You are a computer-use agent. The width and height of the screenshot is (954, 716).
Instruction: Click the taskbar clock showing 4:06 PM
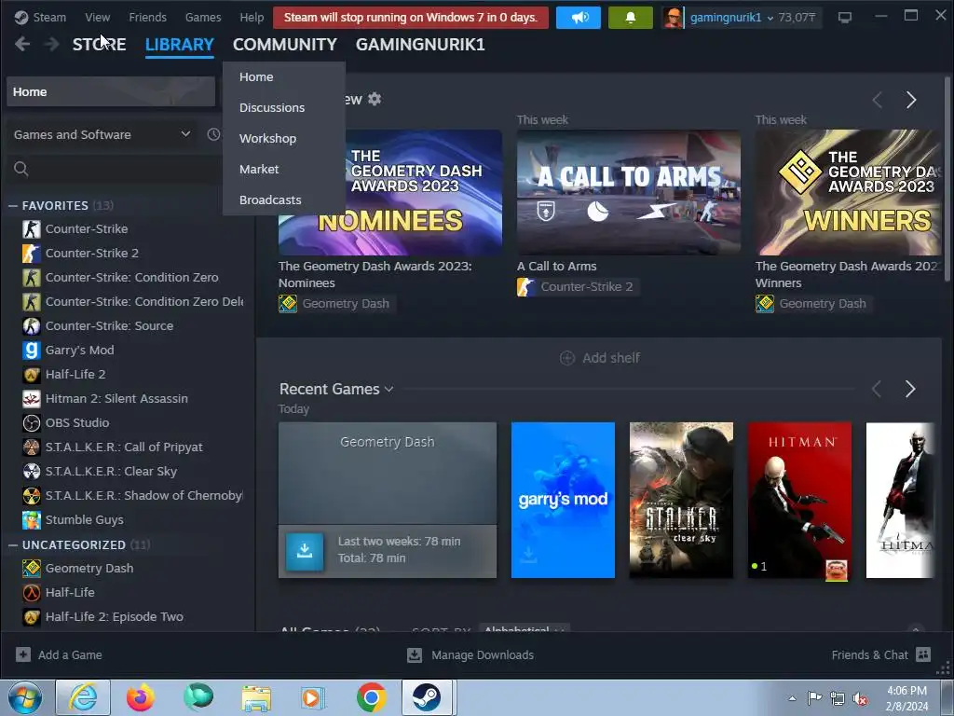coord(906,698)
